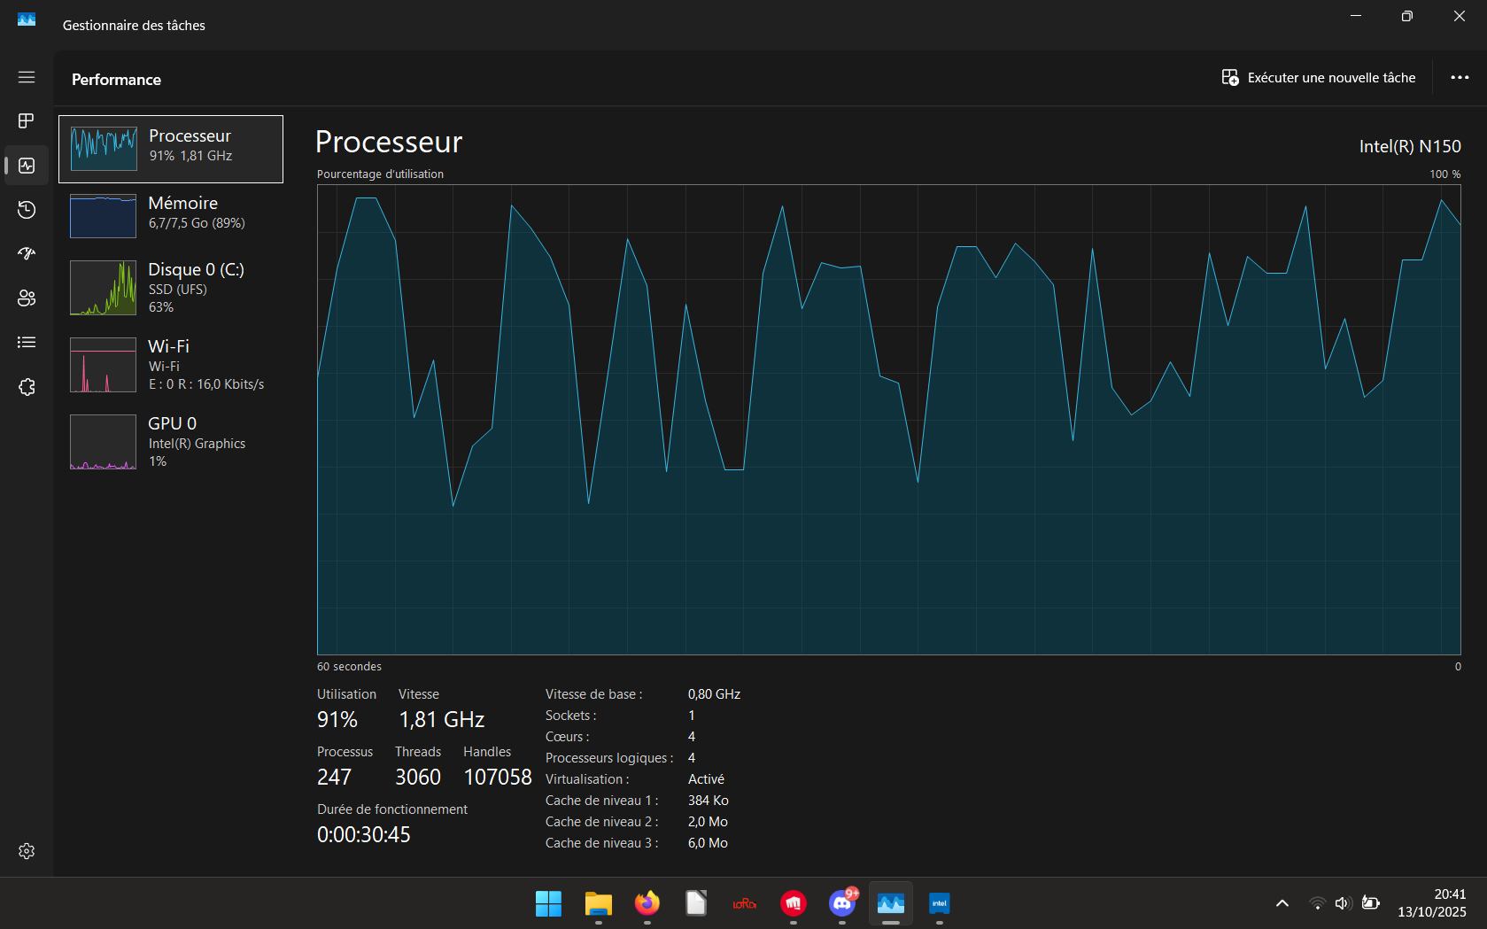Open the Details list page icon
The image size is (1487, 929).
(27, 343)
